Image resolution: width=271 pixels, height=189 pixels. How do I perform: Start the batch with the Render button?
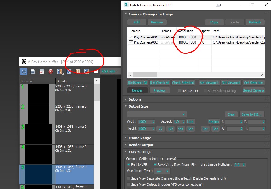[x=137, y=90]
